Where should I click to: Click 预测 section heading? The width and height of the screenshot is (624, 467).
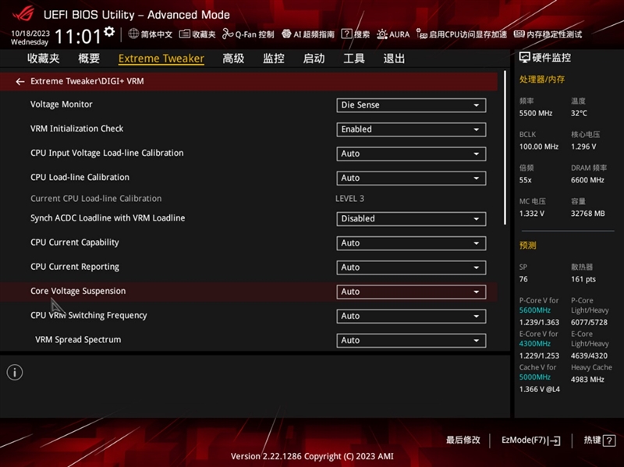point(528,246)
